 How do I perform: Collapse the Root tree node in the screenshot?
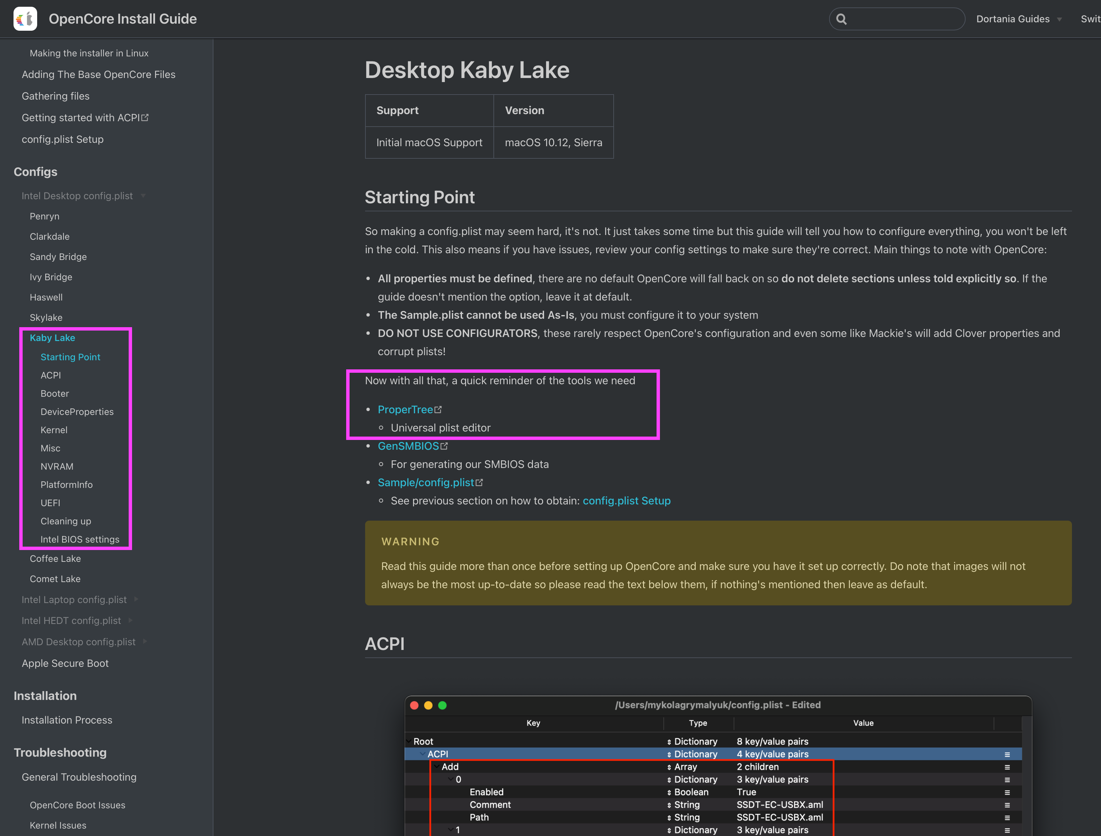tap(409, 741)
